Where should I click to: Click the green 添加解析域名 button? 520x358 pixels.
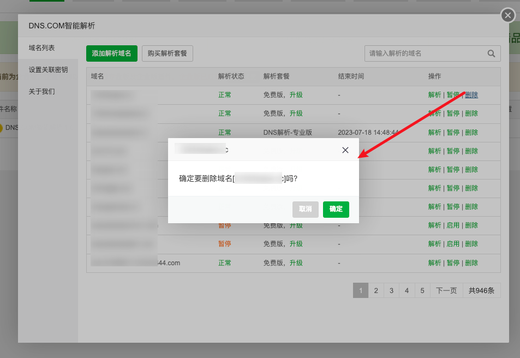111,53
